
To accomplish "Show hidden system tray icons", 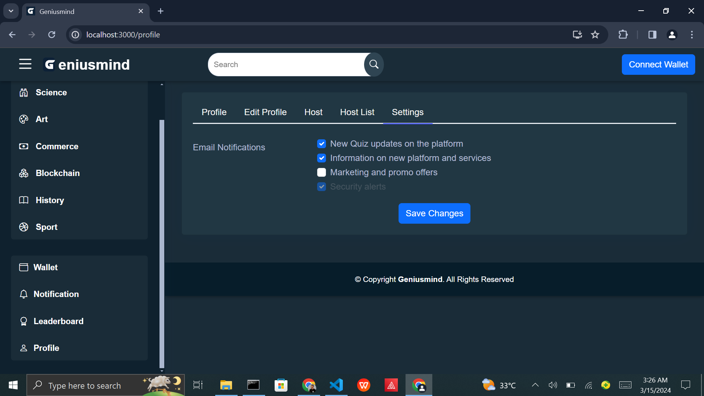I will point(535,385).
